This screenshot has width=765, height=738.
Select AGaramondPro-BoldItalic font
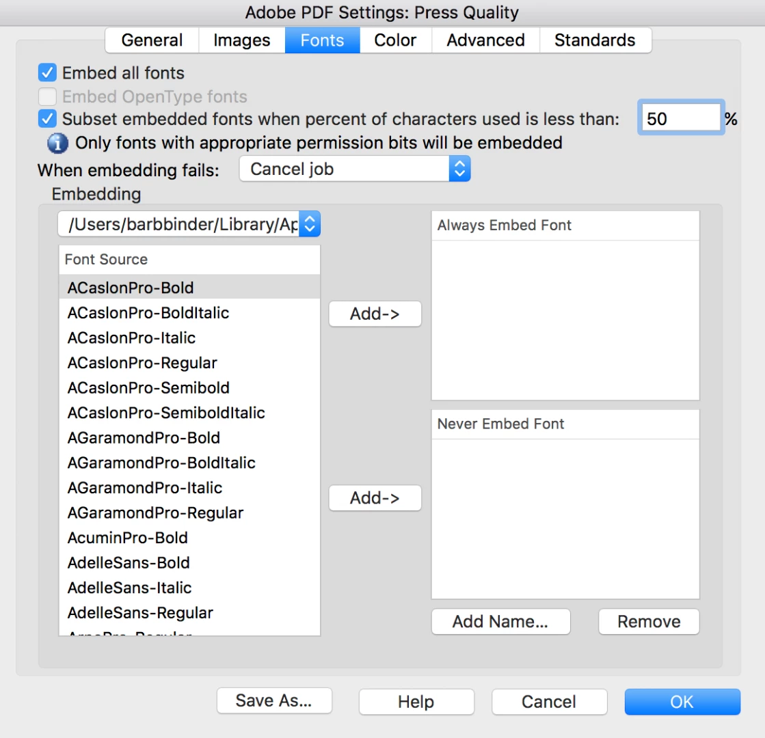pos(189,463)
